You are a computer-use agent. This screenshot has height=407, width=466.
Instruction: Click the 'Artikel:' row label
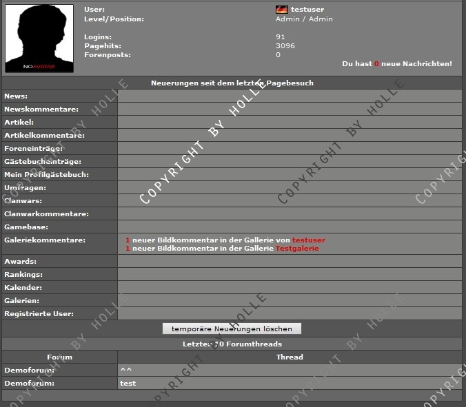pos(19,123)
